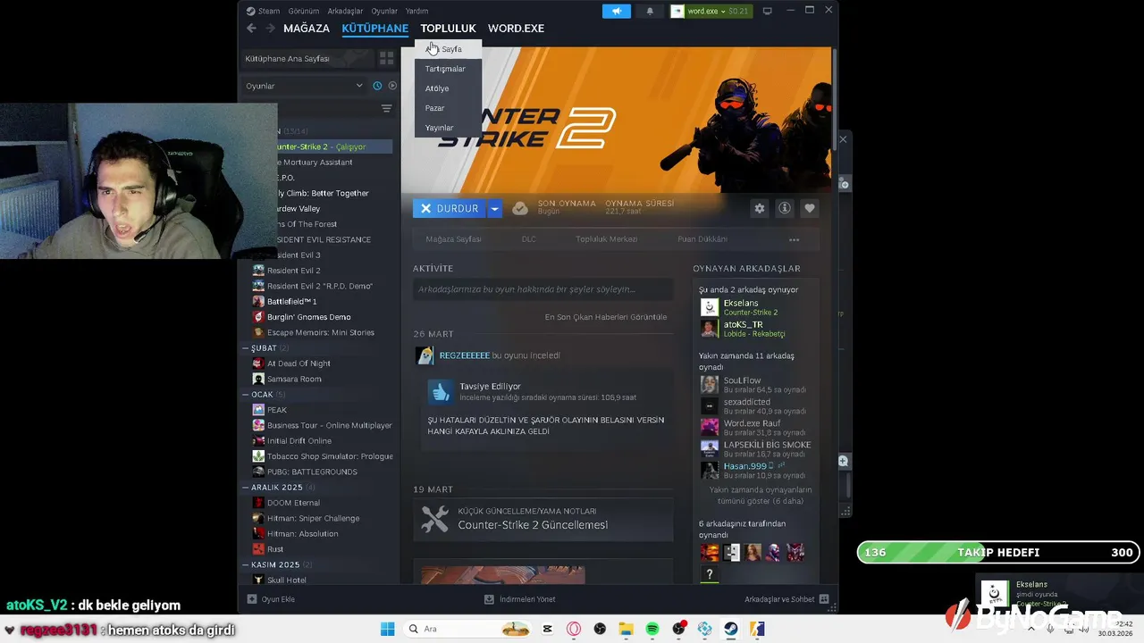Switch to the KÜTÜPHANE tab
This screenshot has width=1144, height=643.
click(374, 28)
